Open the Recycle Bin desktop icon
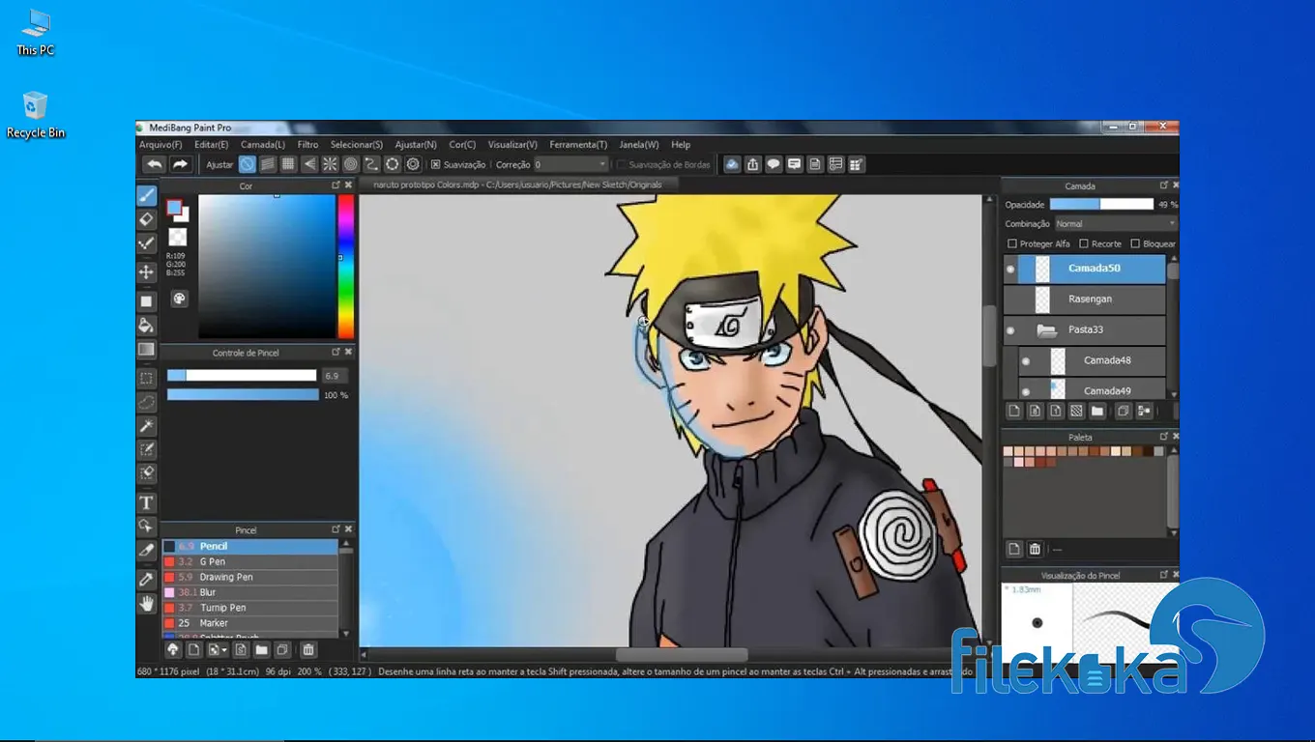Screen dimensions: 1315x742 click(36, 115)
